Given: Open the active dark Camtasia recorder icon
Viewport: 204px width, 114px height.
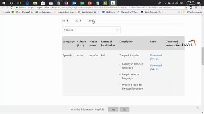Looking at the screenshot, I should point(113,3).
